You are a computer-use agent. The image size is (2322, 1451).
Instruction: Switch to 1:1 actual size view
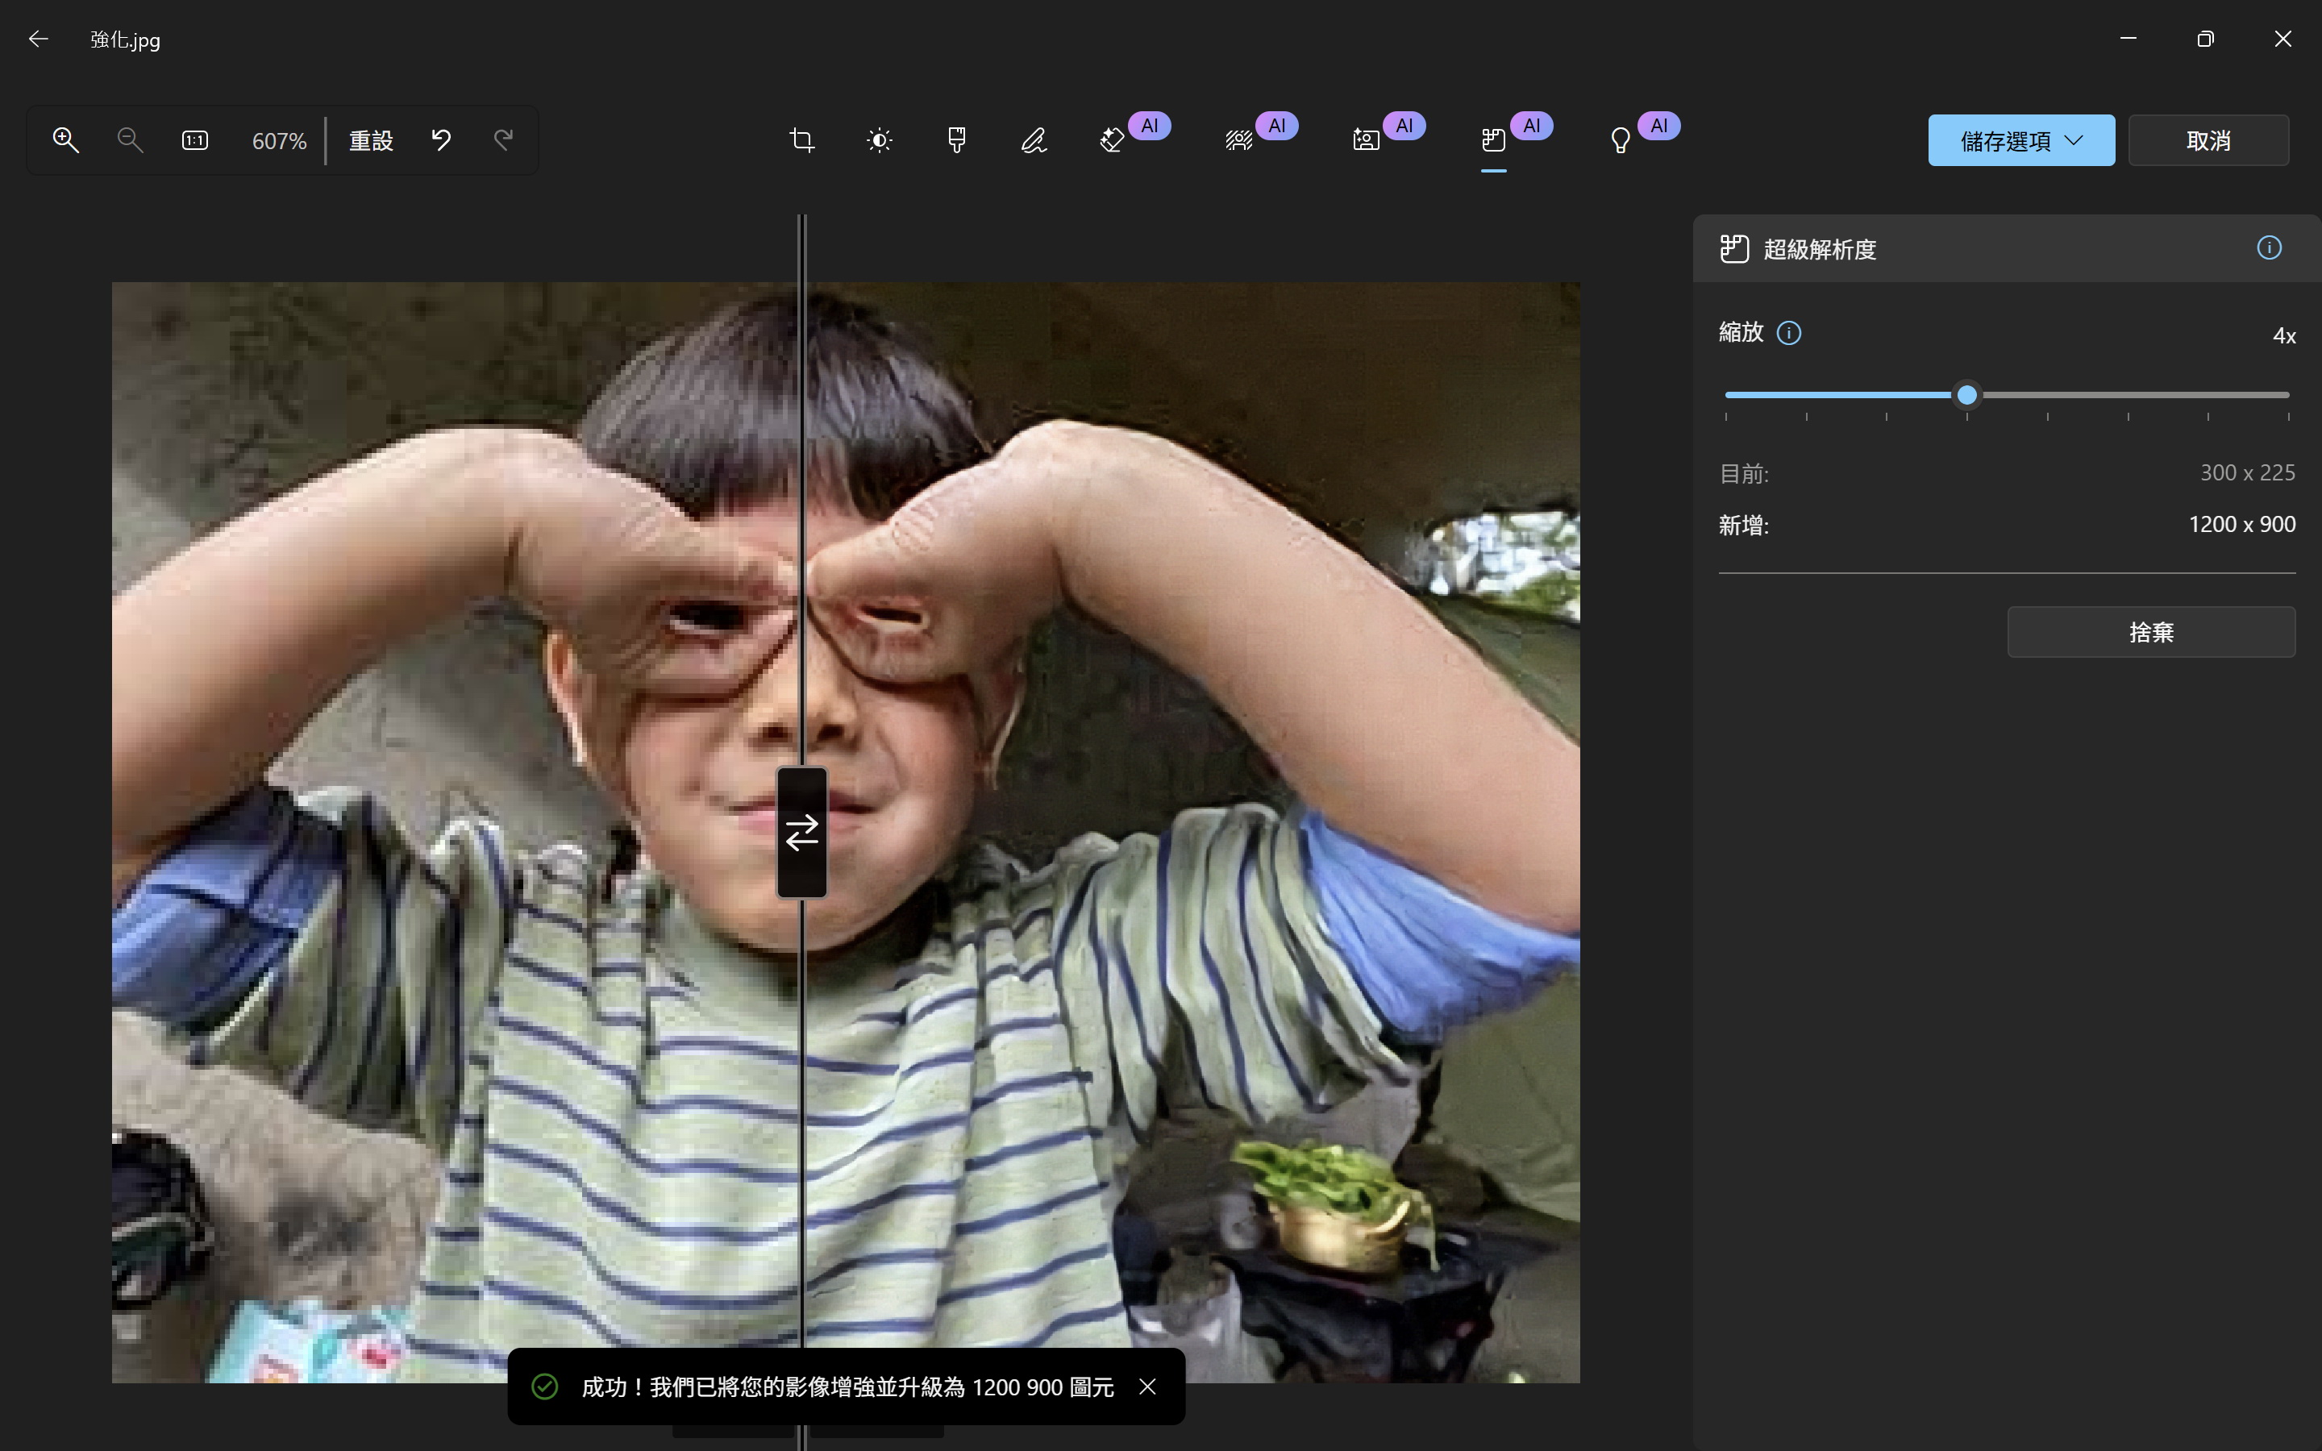click(195, 140)
